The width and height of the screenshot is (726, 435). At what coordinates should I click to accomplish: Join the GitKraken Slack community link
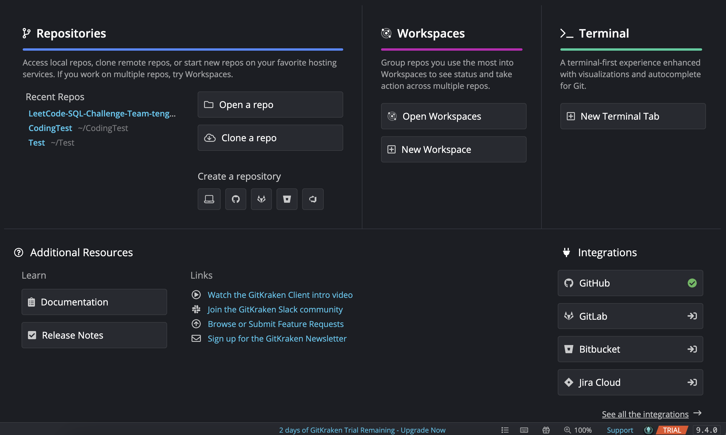[275, 309]
